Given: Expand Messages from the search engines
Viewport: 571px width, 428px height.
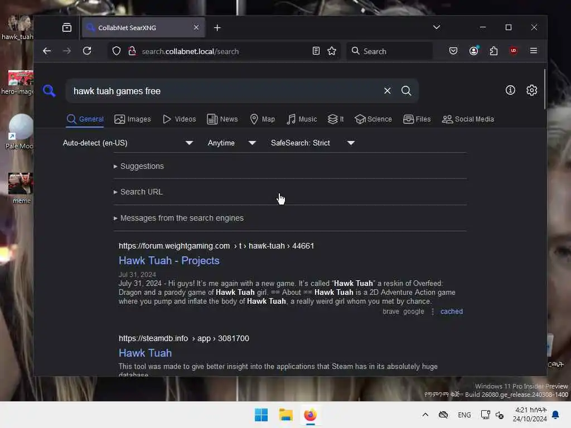Looking at the screenshot, I should pos(178,218).
